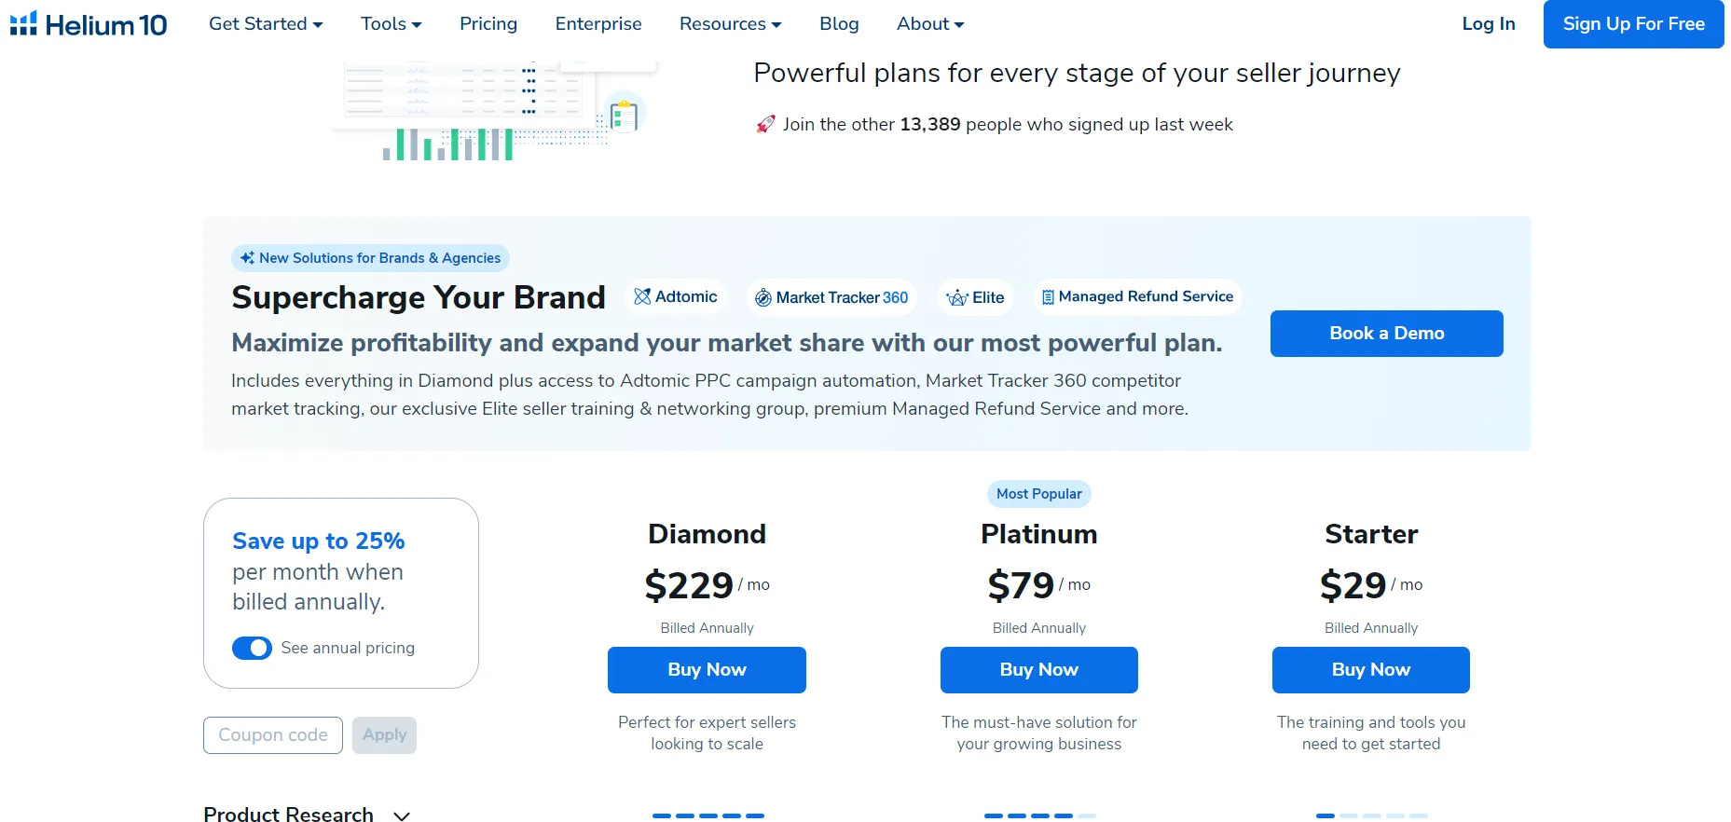Click the Adtomic icon badge
This screenshot has height=822, width=1731.
tap(642, 296)
